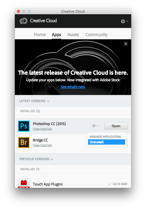
Task: Click the Photoshop CC app icon
Action: (x=24, y=126)
